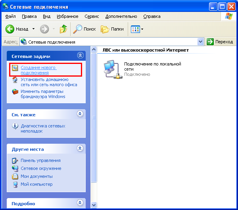238x210 pixels.
Task: Open Сетевое окружение link
Action: (x=41, y=168)
